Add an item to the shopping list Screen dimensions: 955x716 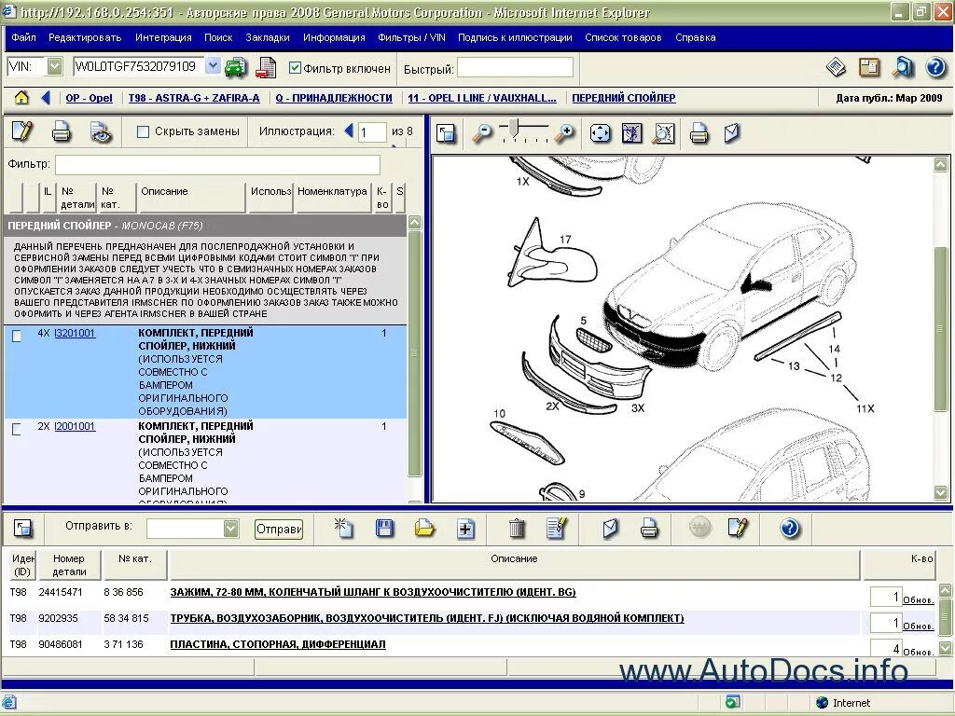click(x=465, y=529)
